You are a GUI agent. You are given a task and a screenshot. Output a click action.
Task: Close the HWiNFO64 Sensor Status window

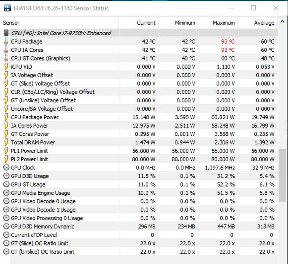coord(276,8)
